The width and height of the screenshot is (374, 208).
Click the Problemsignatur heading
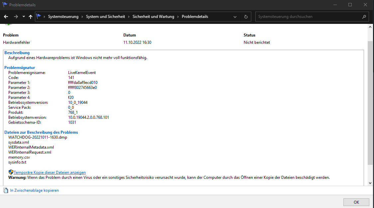(20, 68)
